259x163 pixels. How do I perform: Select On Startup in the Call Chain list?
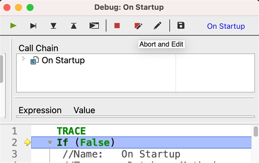tap(63, 60)
